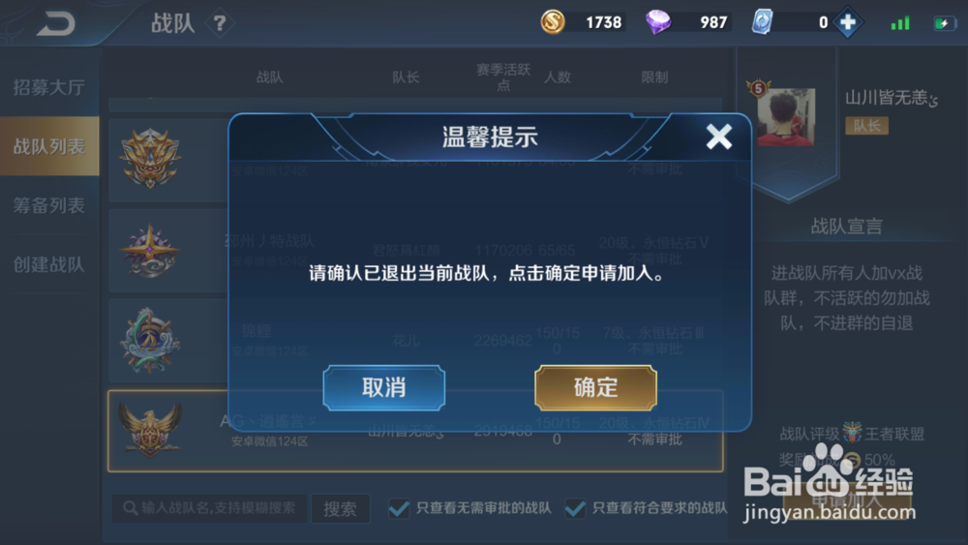This screenshot has height=545, width=968.
Task: Click the 搜索 button
Action: point(340,508)
